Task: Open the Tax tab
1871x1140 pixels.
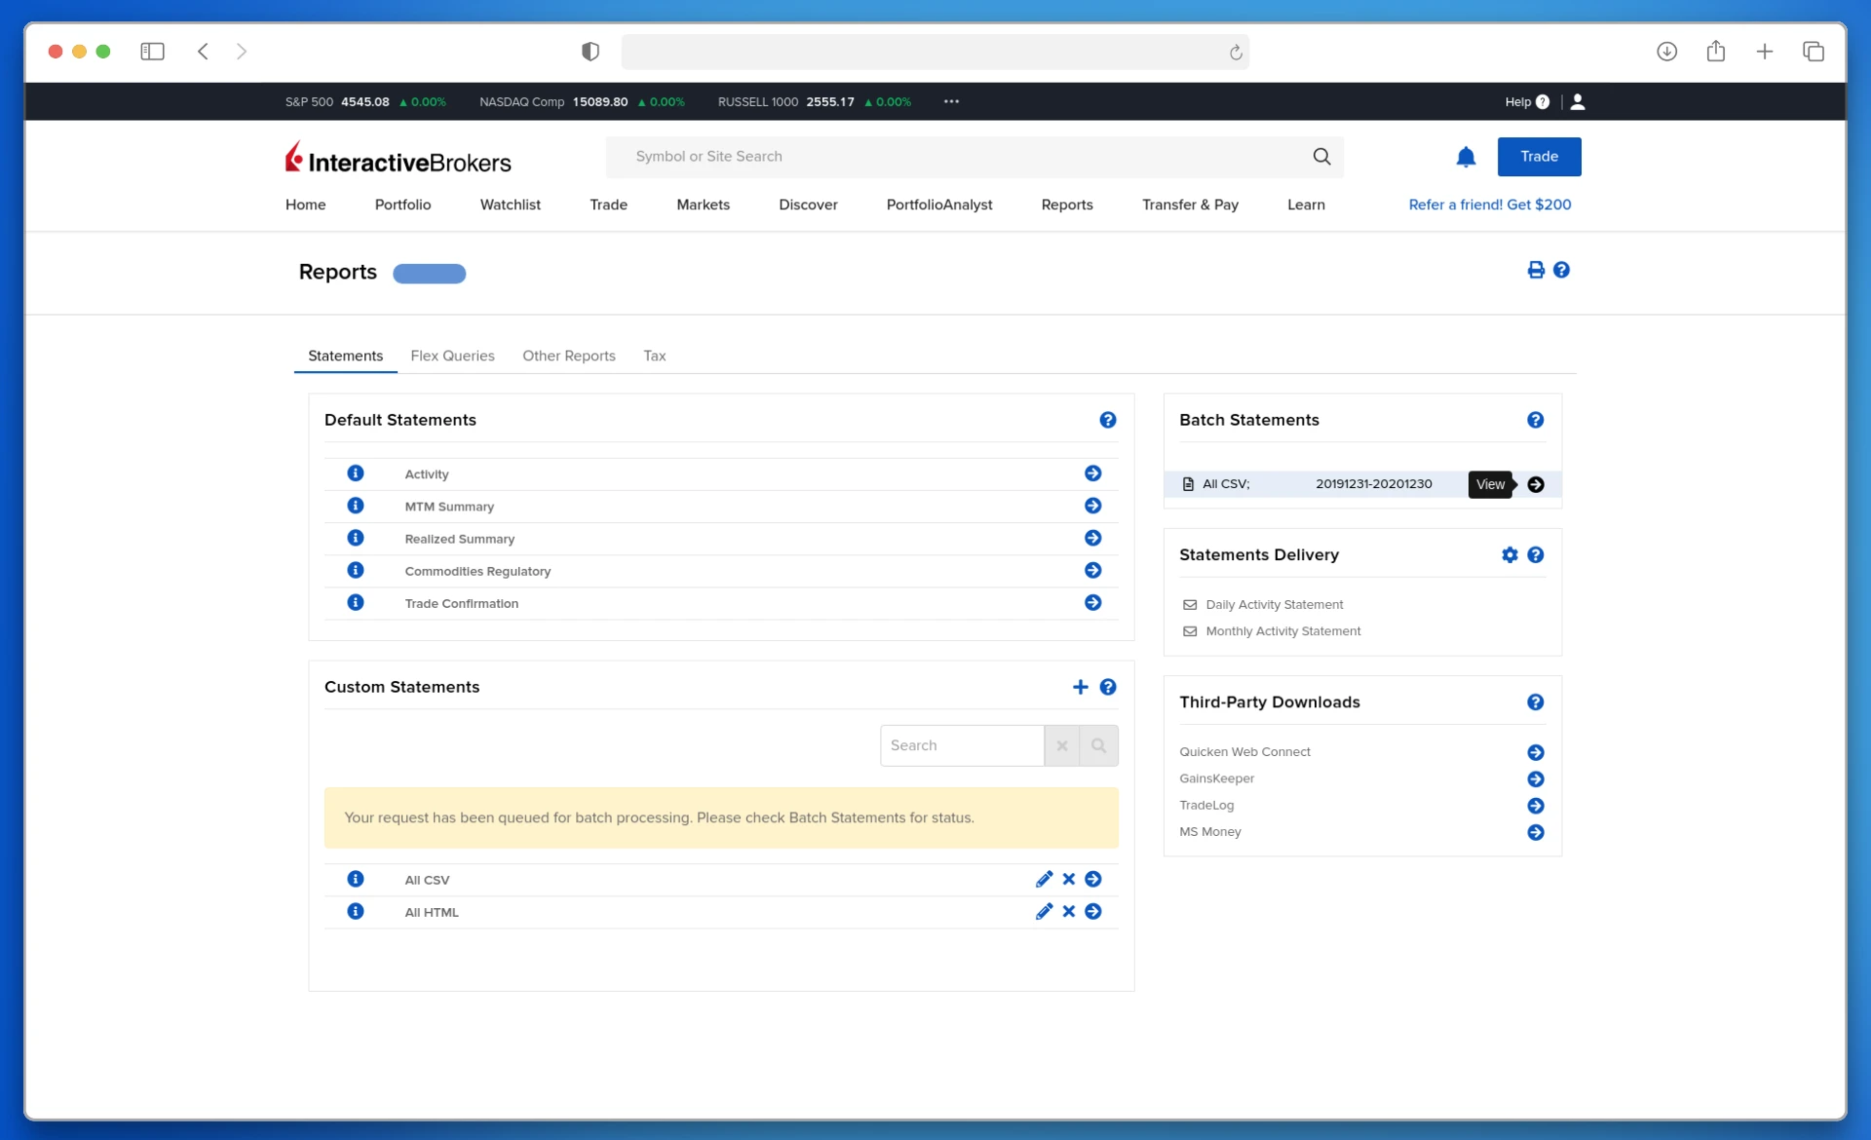Action: pyautogui.click(x=654, y=356)
